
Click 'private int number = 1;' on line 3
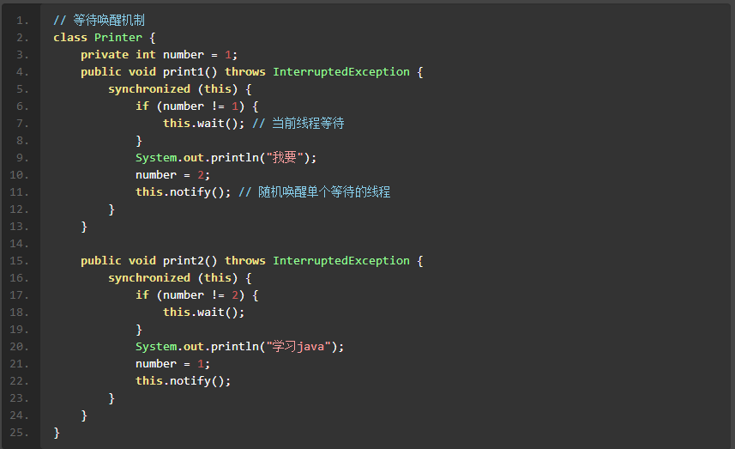point(159,55)
